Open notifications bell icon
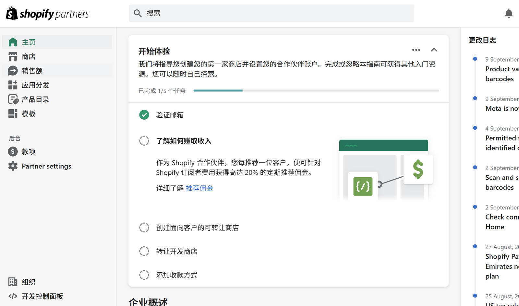The width and height of the screenshot is (519, 306). pos(509,14)
